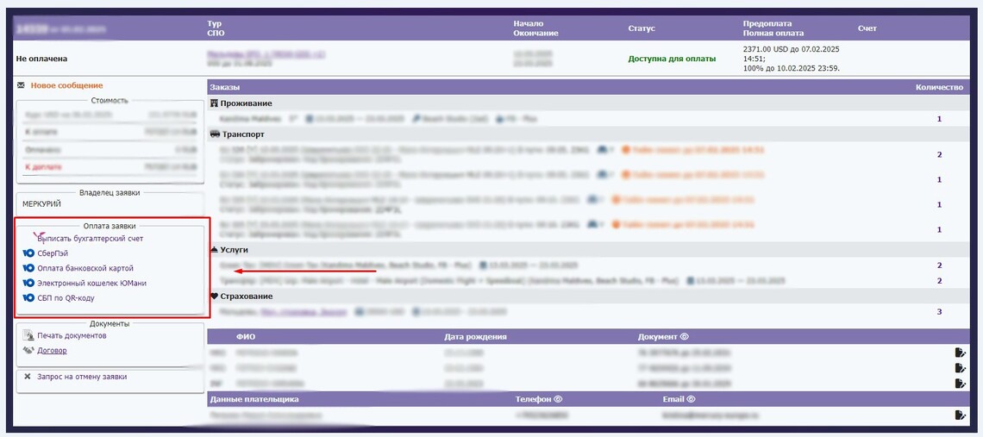Click the СберПэй payment icon
Image resolution: width=983 pixels, height=437 pixels.
[28, 253]
